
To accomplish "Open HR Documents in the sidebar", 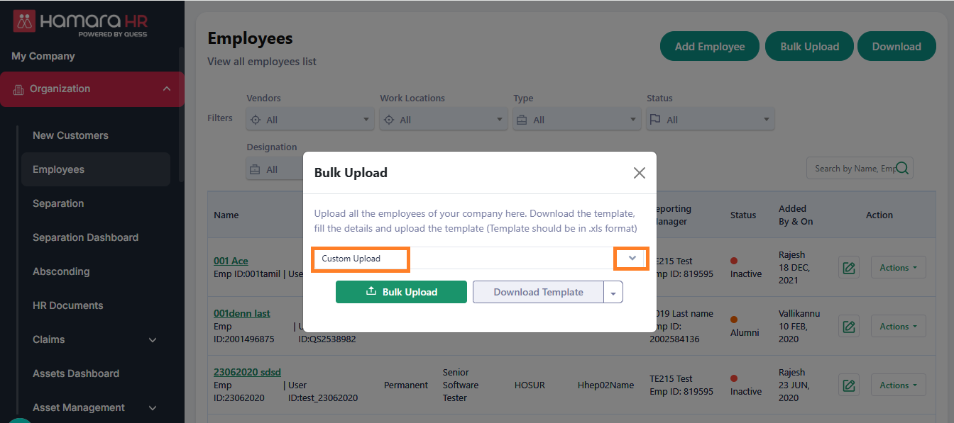I will [x=67, y=305].
